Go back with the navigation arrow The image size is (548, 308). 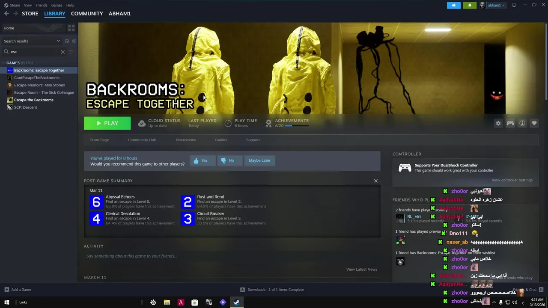tap(6, 14)
